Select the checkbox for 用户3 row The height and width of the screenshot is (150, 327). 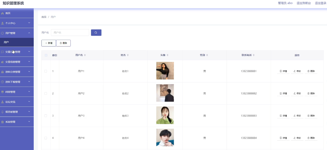46,116
